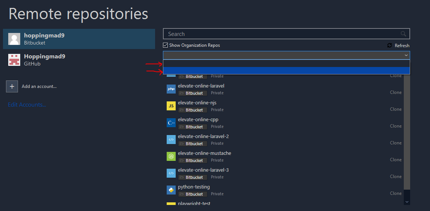Viewport: 430px width, 211px height.
Task: Click Bitbucket folder tag under python-testing
Action: tap(192, 194)
